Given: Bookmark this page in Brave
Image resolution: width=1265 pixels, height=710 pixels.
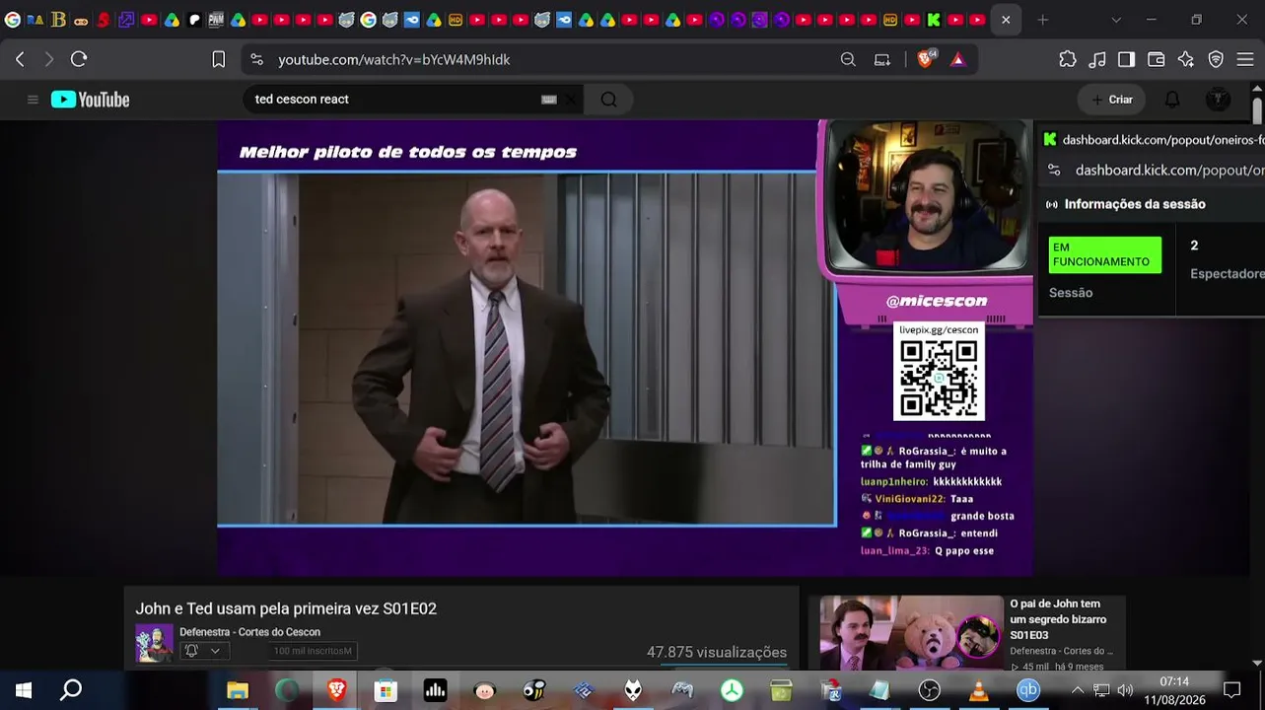Looking at the screenshot, I should click(219, 59).
